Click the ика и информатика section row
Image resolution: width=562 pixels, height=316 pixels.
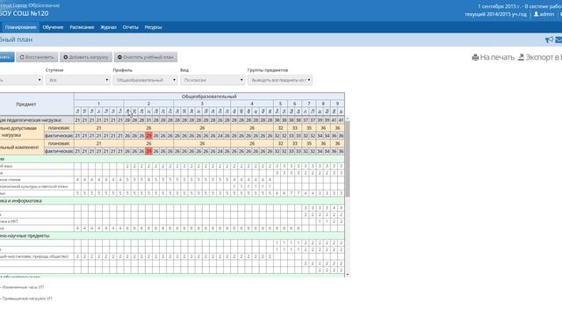point(172,201)
